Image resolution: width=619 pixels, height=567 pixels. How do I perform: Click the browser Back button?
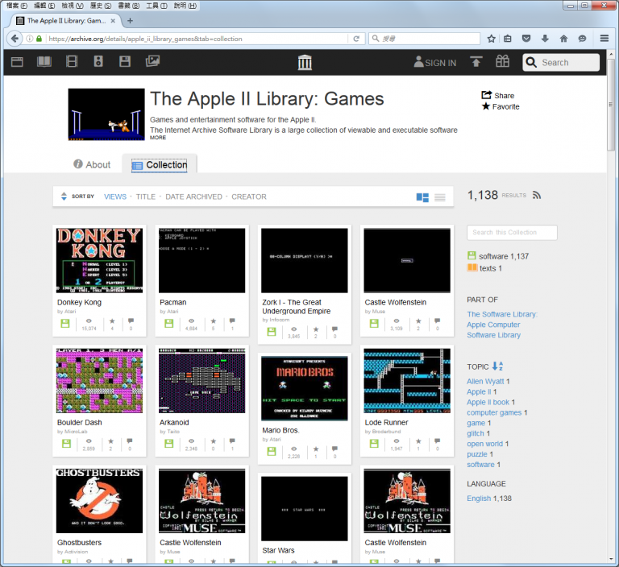tap(15, 39)
